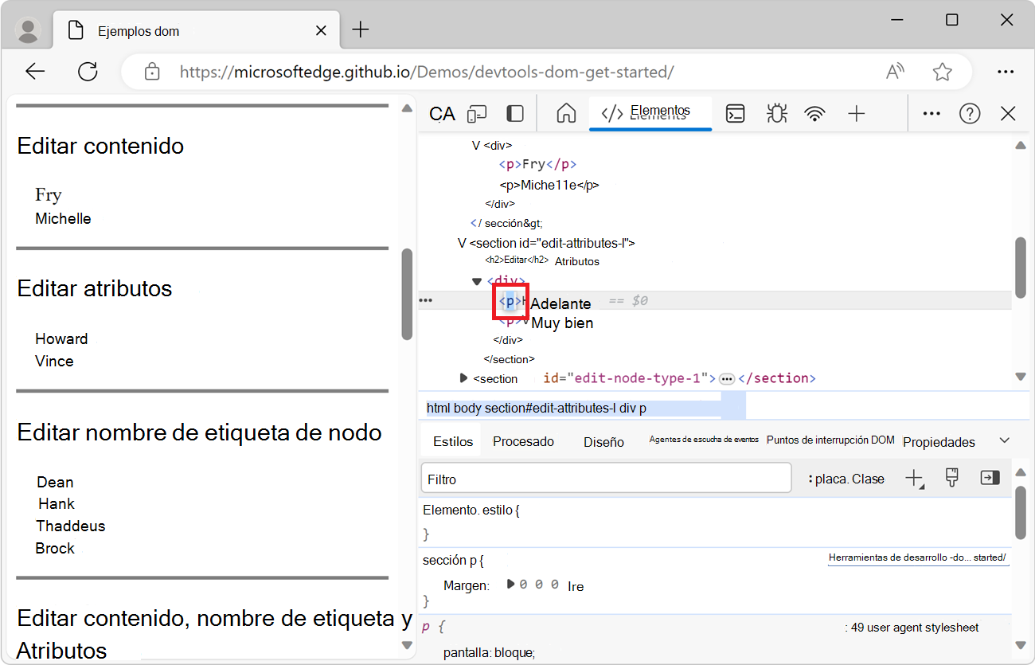The image size is (1035, 665).
Task: Open the ellipsis menu on selected row
Action: pos(426,300)
